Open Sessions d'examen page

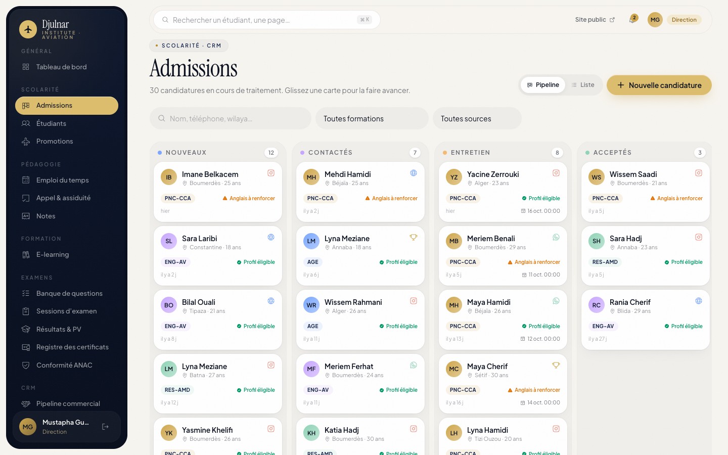tap(67, 311)
